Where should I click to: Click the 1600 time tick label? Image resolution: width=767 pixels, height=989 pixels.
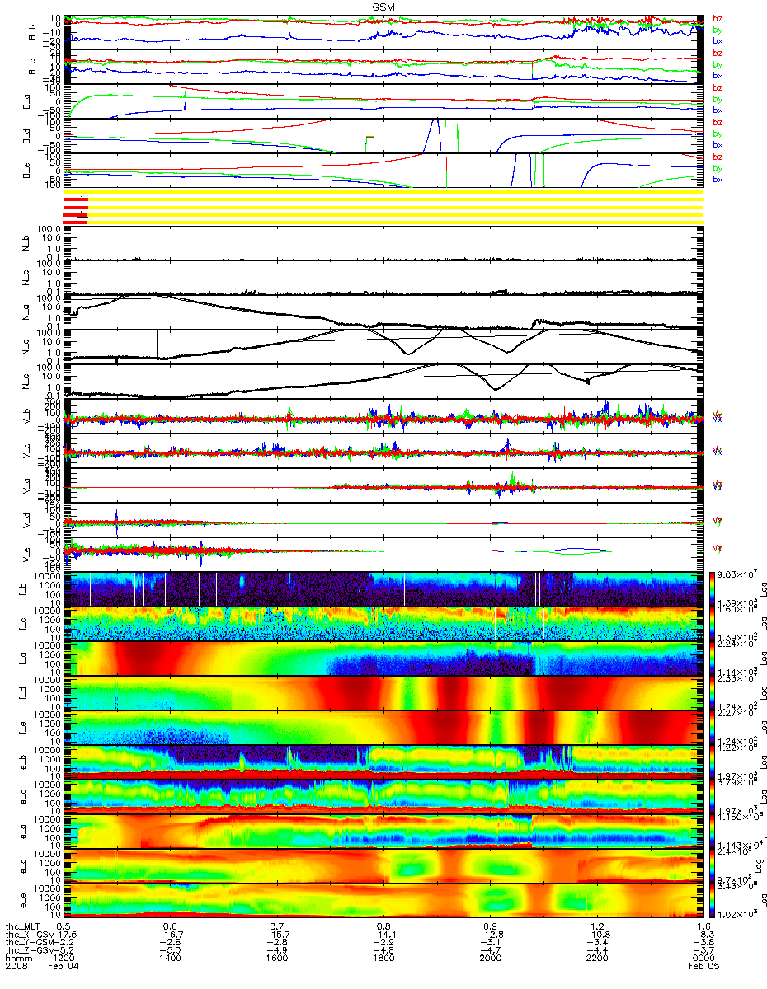(277, 959)
